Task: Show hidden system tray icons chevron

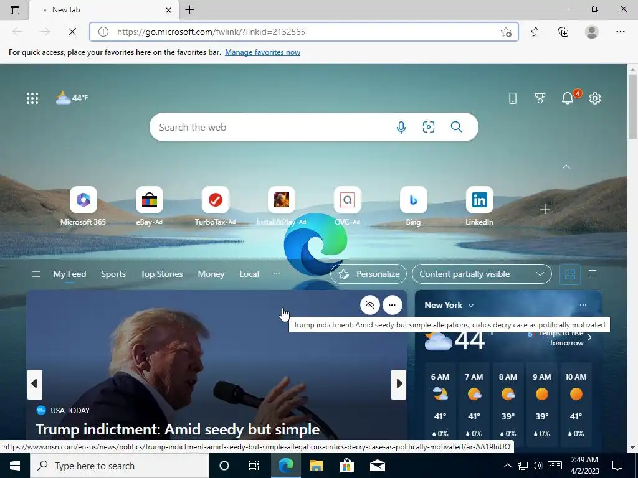Action: point(507,466)
